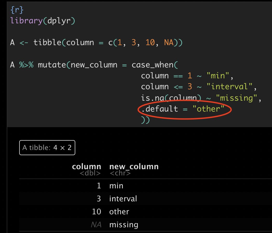Click the italic NA cell in output table
Viewport: 272px width, 233px height.
click(96, 225)
